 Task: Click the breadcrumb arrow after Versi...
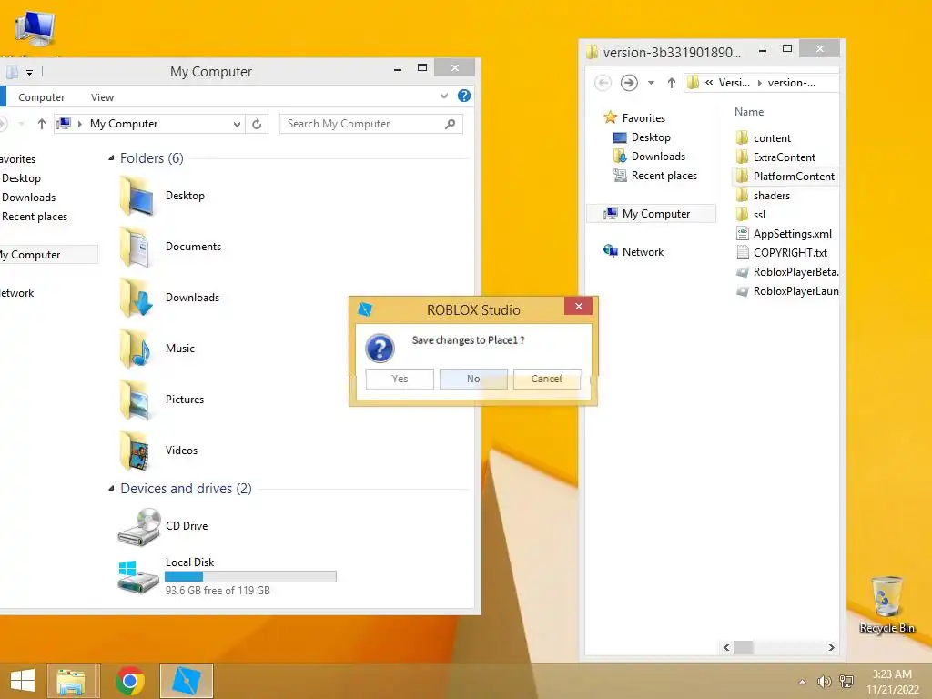pyautogui.click(x=759, y=83)
